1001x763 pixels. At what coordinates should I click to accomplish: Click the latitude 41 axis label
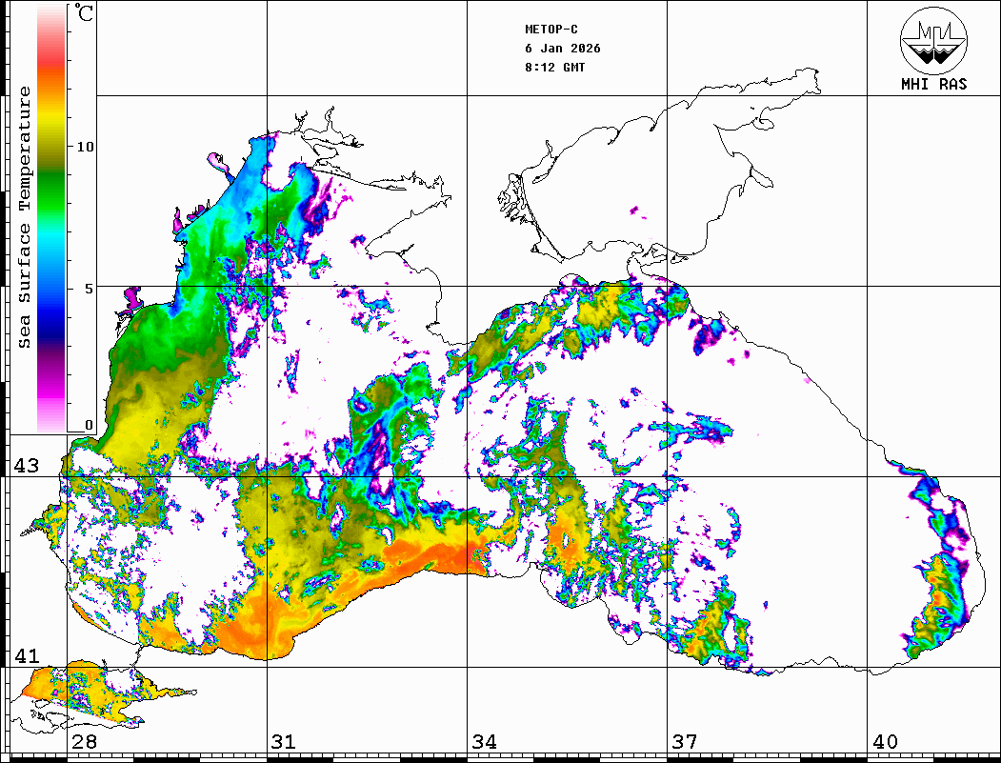pyautogui.click(x=26, y=656)
